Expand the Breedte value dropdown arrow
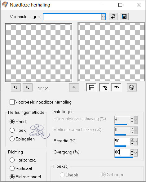The width and height of the screenshot is (146, 182). (x=135, y=141)
